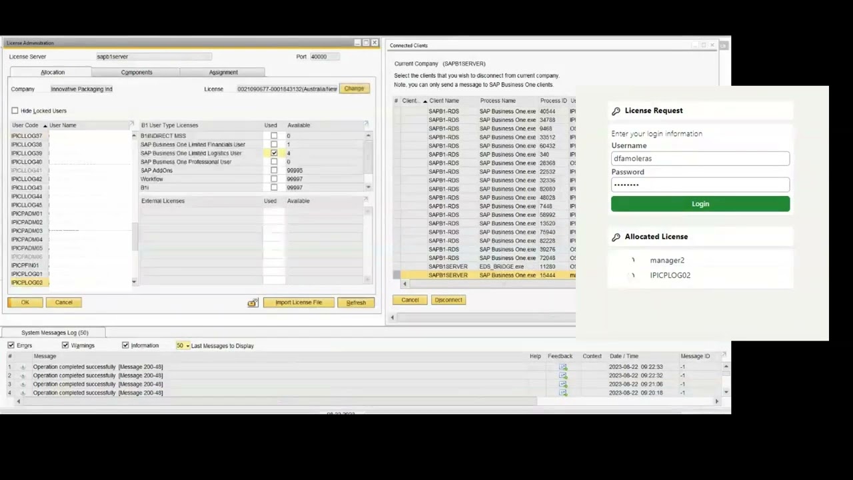Click info icon in message log row 2
Viewport: 853px width, 480px height.
tap(23, 375)
